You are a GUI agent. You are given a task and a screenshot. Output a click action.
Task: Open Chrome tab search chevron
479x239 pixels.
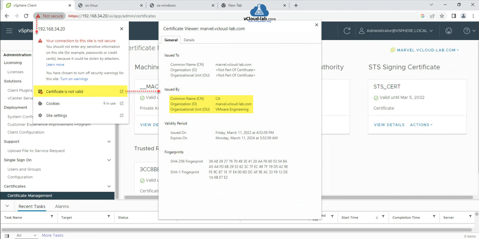coord(432,5)
